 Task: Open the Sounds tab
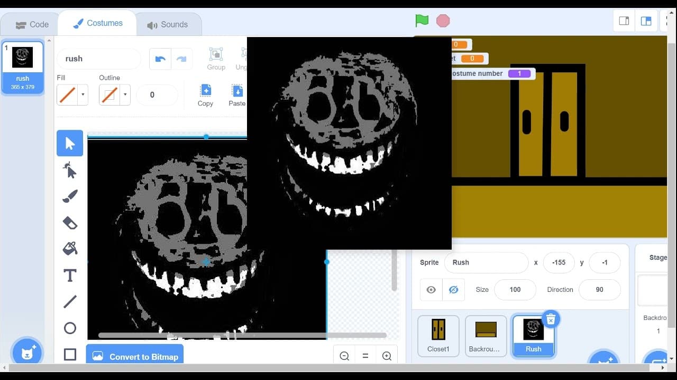click(168, 25)
